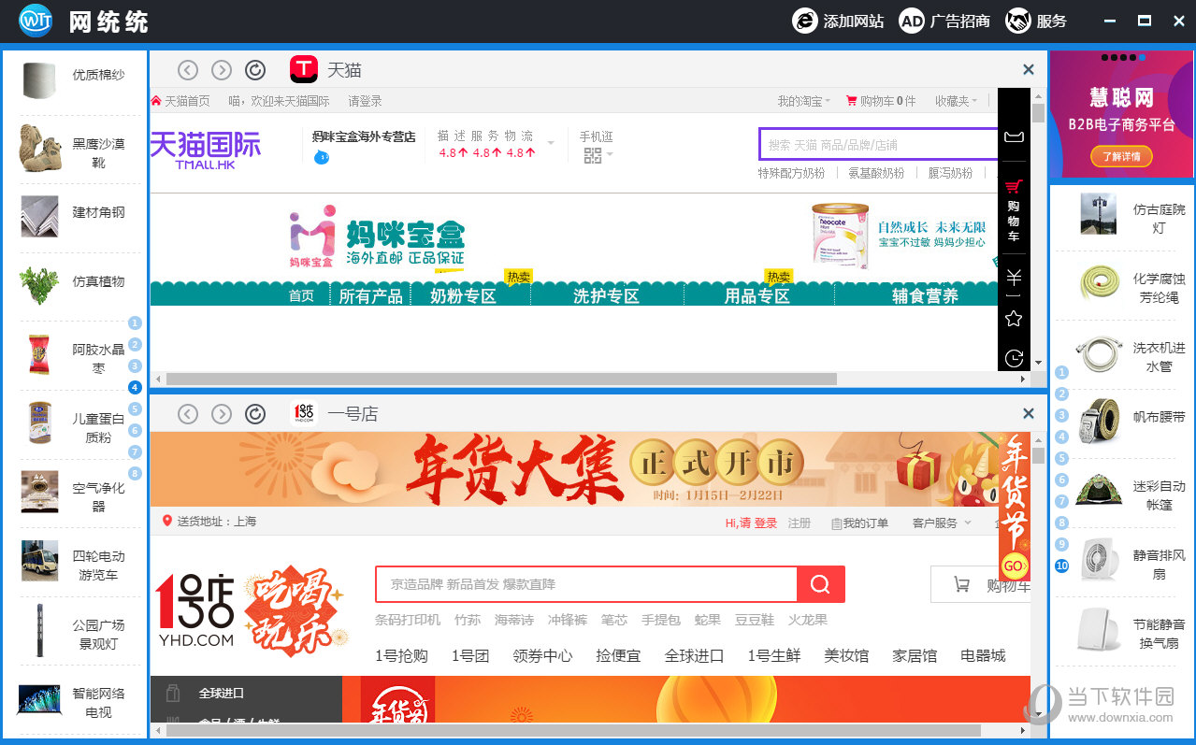Click the 手机逛 QR code icon

click(x=593, y=155)
